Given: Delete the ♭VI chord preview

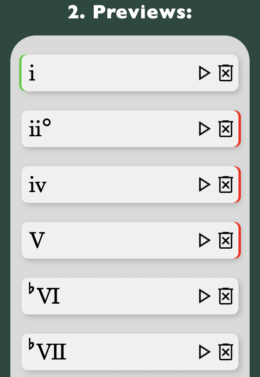Looking at the screenshot, I should tap(226, 296).
